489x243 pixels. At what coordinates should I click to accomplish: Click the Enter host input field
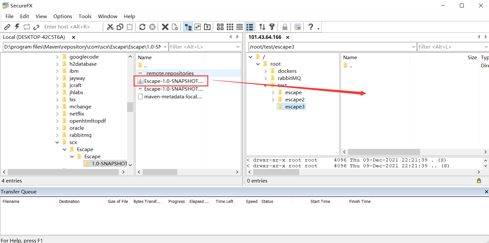point(71,27)
